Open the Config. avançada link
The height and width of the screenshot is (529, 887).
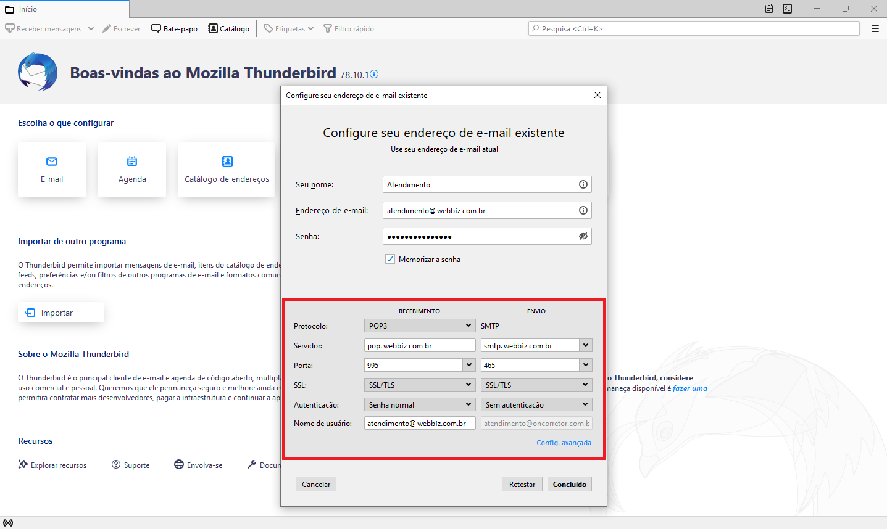564,443
